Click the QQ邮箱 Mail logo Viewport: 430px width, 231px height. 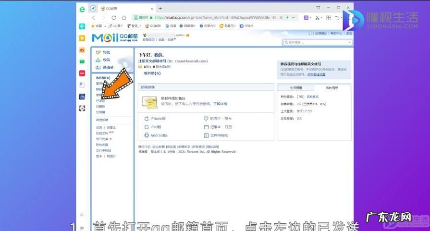point(115,38)
